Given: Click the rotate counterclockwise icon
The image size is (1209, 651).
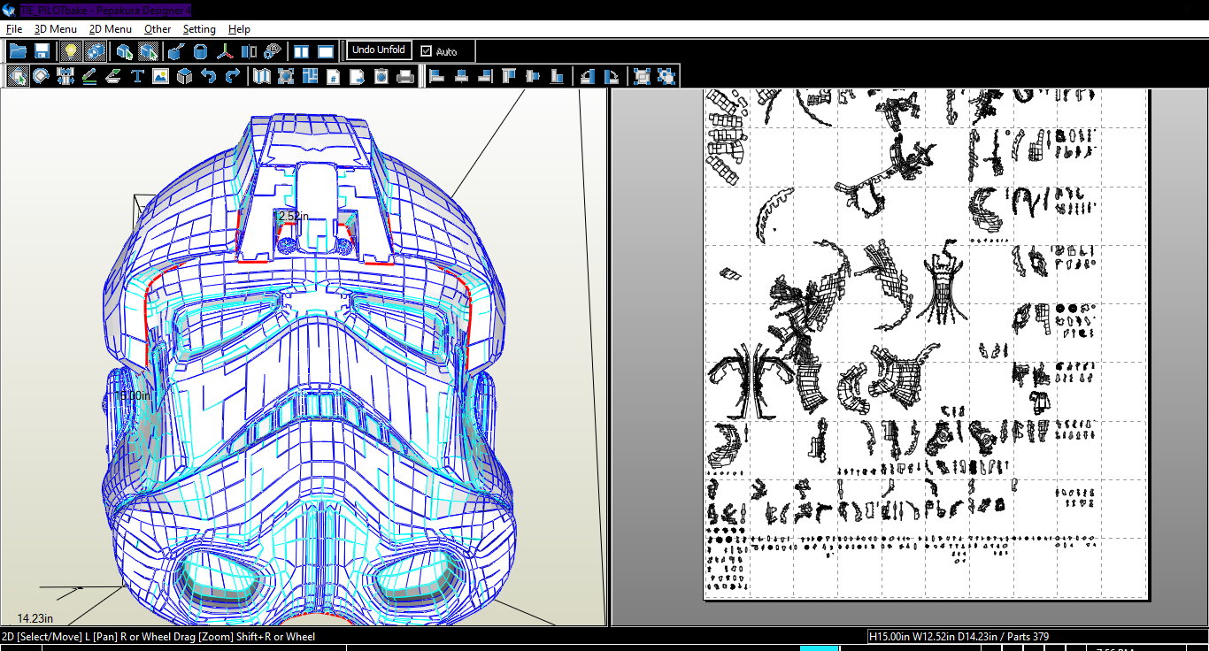Looking at the screenshot, I should click(588, 76).
